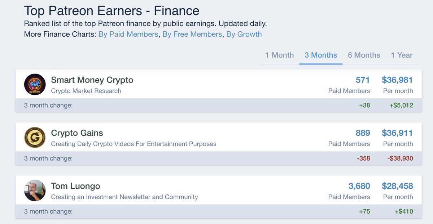Open the Tom Luongo creator name
433x224 pixels.
click(75, 186)
